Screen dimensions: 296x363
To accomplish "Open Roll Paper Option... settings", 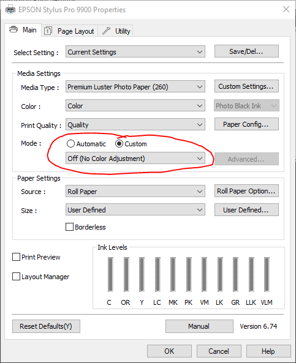I will pyautogui.click(x=246, y=191).
